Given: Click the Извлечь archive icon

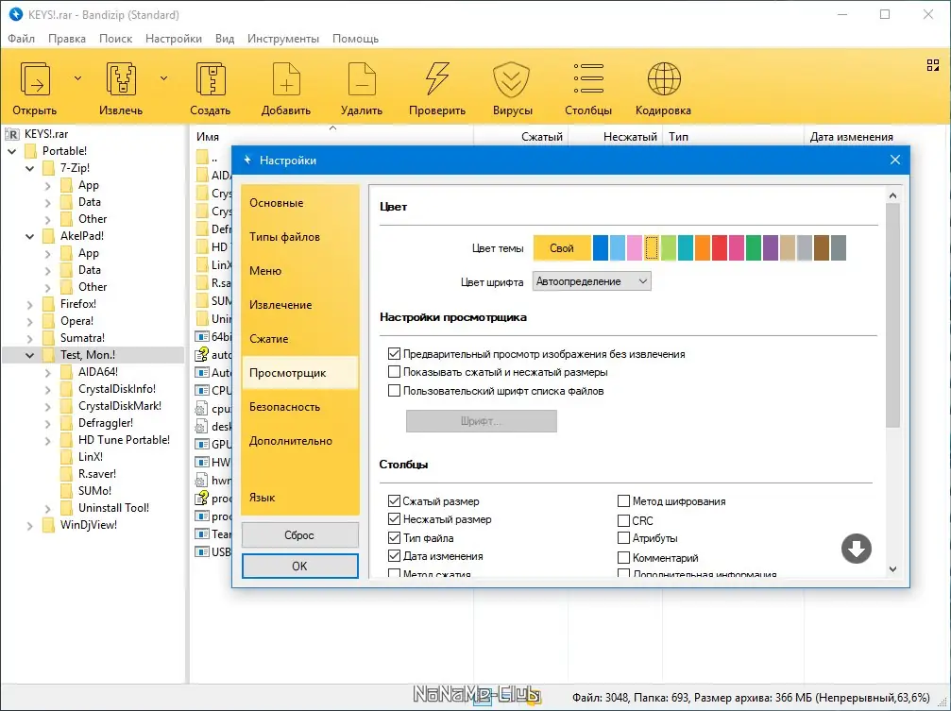Looking at the screenshot, I should (x=121, y=79).
